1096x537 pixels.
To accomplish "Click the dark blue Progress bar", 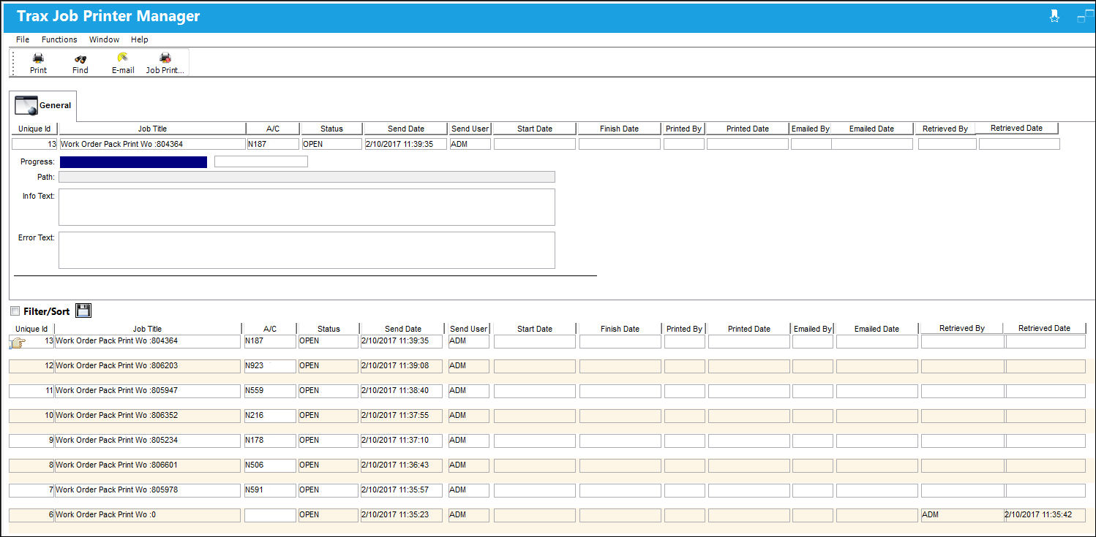I will (133, 161).
